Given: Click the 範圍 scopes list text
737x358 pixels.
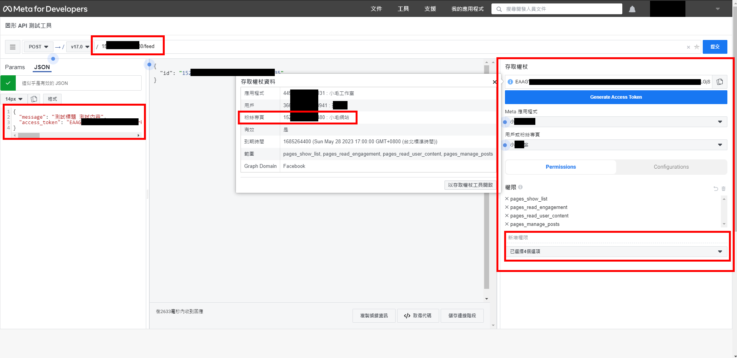Looking at the screenshot, I should coord(388,154).
